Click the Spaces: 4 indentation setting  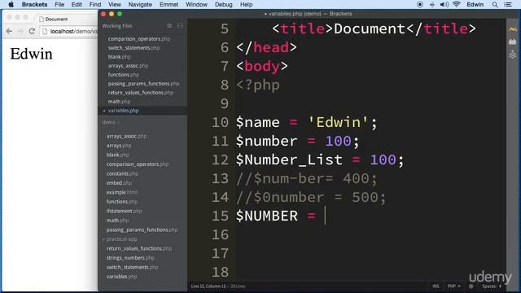tap(492, 286)
